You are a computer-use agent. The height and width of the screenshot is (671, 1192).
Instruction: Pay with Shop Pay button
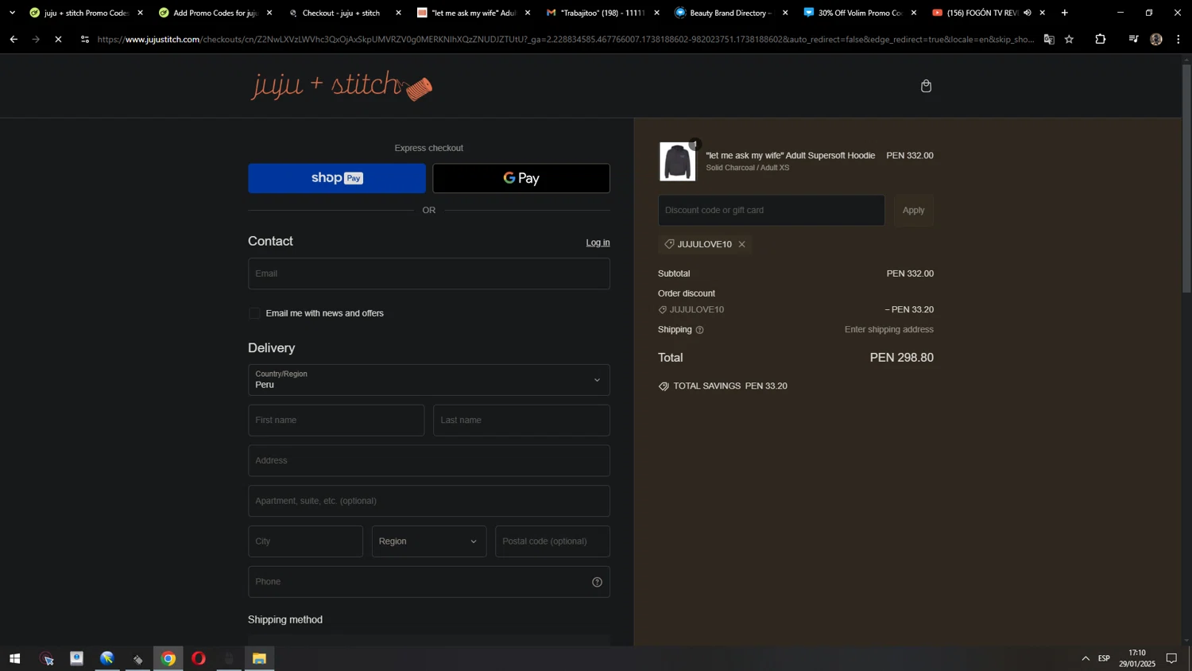(337, 178)
